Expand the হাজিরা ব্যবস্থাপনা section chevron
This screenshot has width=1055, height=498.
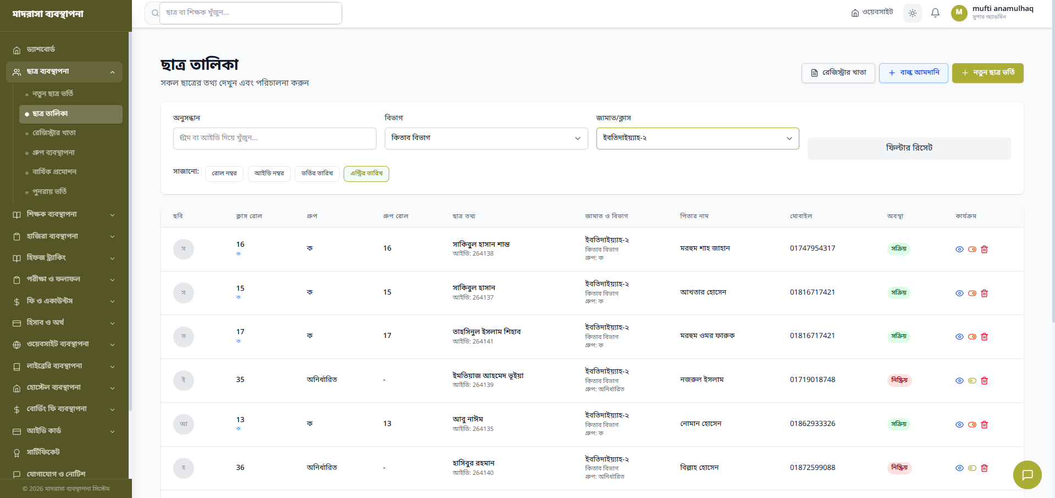112,237
